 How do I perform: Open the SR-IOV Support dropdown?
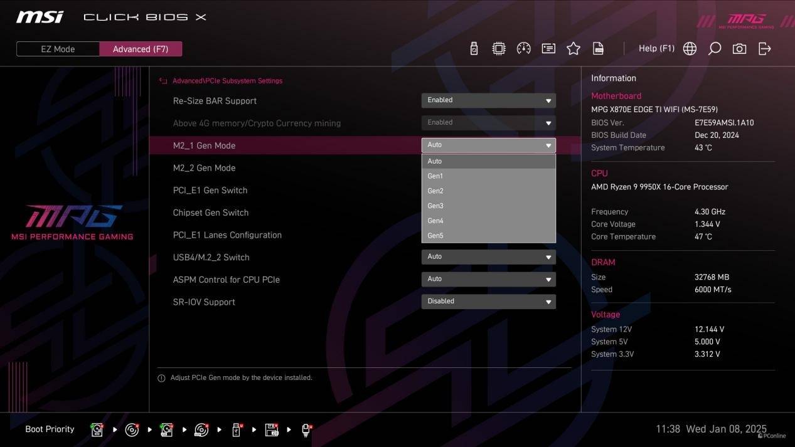pyautogui.click(x=488, y=302)
